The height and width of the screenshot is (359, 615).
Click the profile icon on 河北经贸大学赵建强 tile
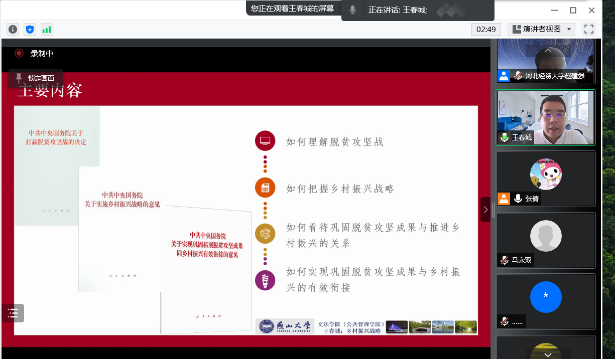pyautogui.click(x=504, y=76)
